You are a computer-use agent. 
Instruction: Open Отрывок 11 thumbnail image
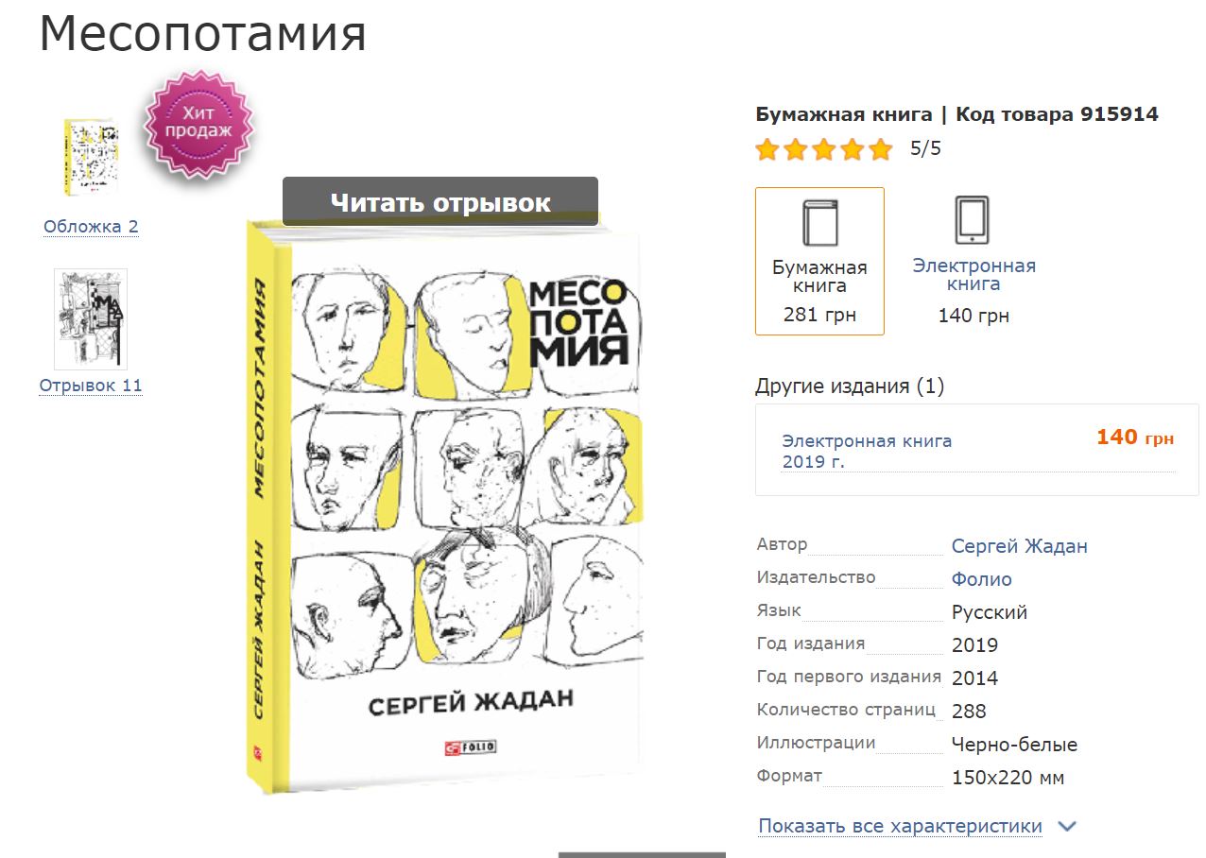pos(91,319)
